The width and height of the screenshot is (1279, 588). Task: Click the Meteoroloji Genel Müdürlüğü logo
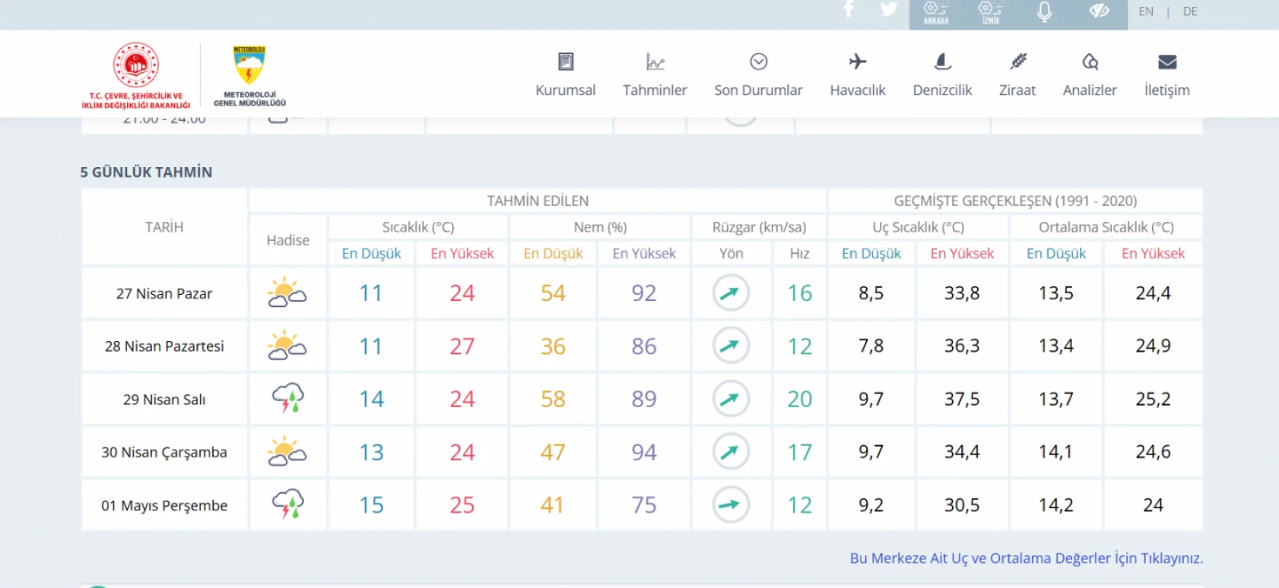[249, 74]
